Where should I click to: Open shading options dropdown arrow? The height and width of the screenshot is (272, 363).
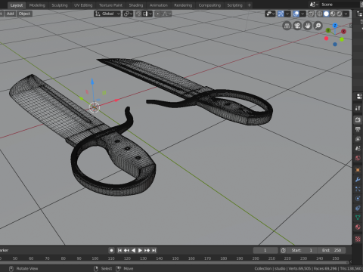coord(346,14)
